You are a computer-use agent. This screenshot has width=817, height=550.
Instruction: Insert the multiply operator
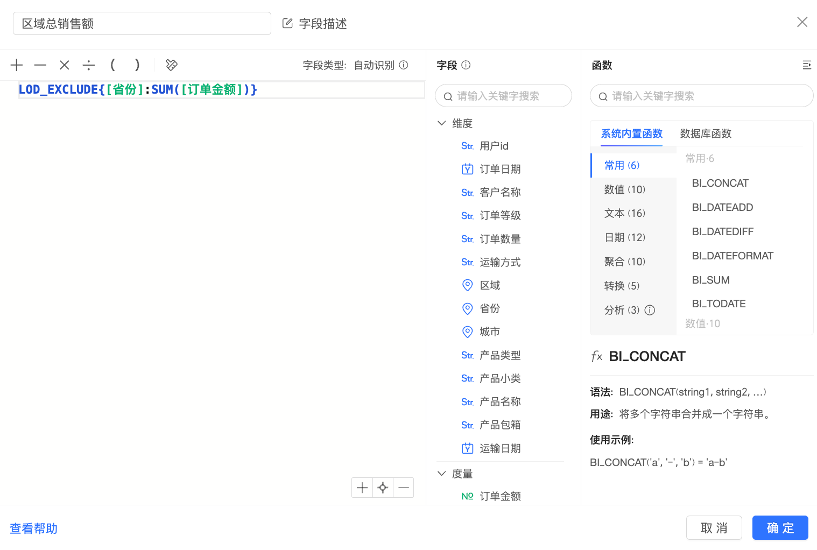pos(65,65)
